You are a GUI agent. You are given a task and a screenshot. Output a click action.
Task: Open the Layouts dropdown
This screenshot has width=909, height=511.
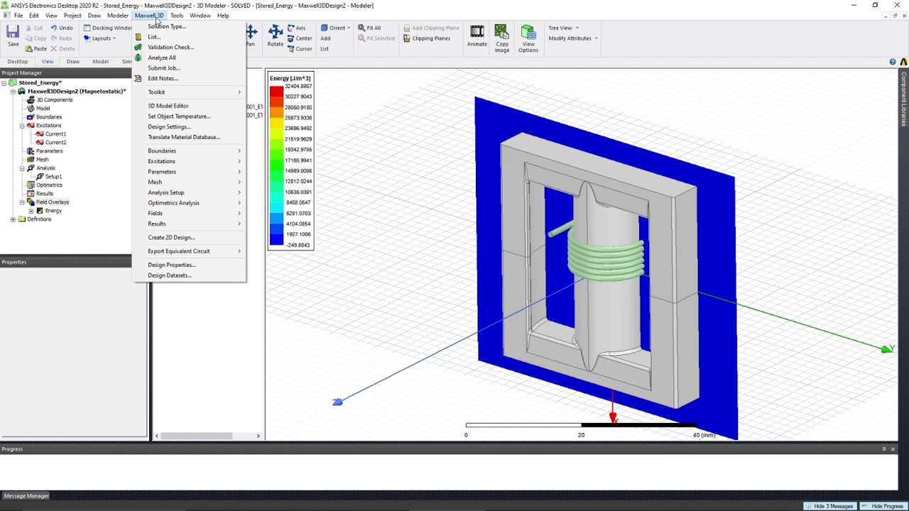point(100,38)
